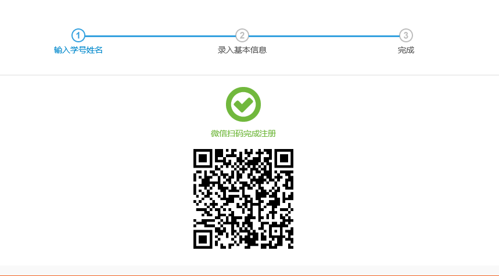Click progress line between steps 1 and 2

160,36
